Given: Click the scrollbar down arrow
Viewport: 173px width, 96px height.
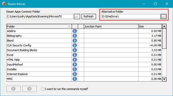Looking at the screenshot, I should click(x=164, y=79).
